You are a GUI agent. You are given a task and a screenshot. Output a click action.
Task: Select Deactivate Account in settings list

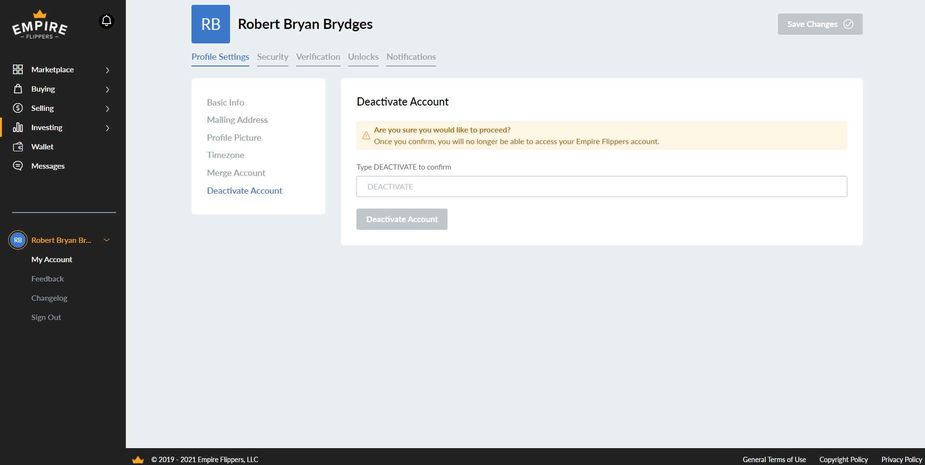pos(245,190)
